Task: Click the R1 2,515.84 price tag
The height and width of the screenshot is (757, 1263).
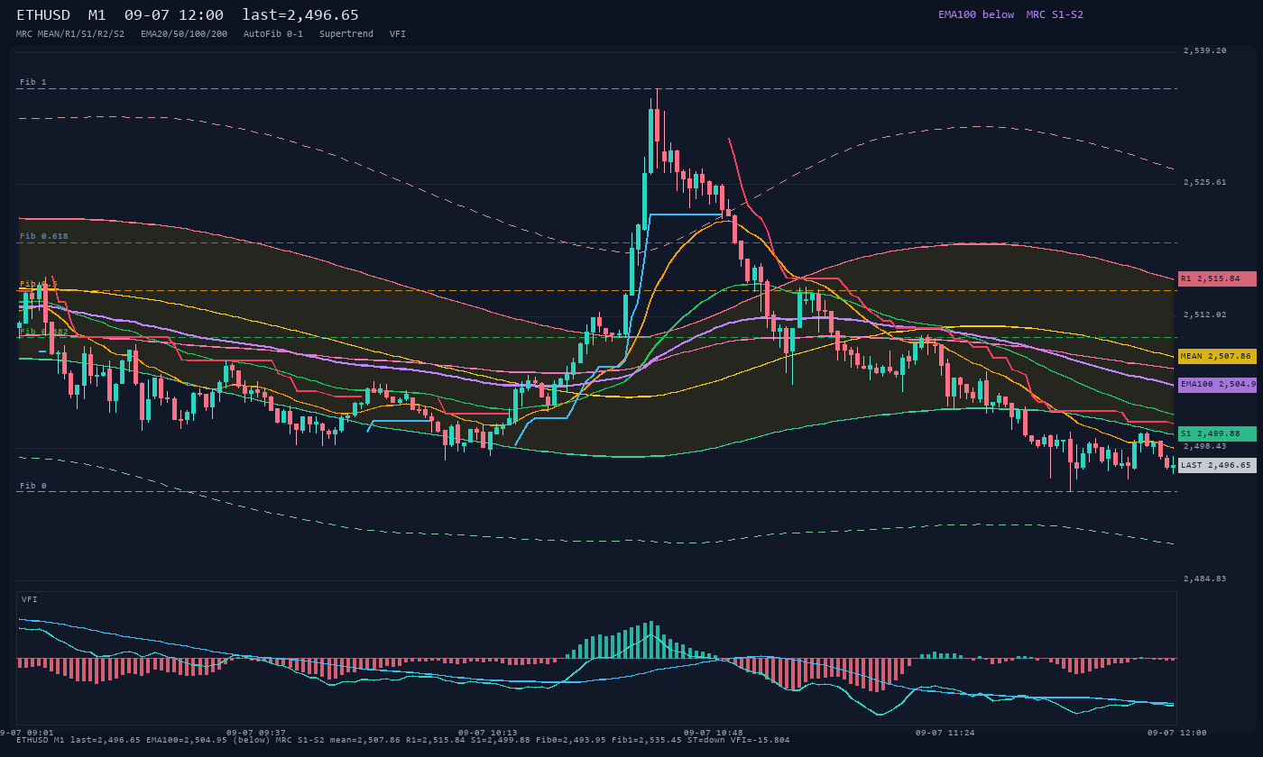Action: coord(1217,279)
